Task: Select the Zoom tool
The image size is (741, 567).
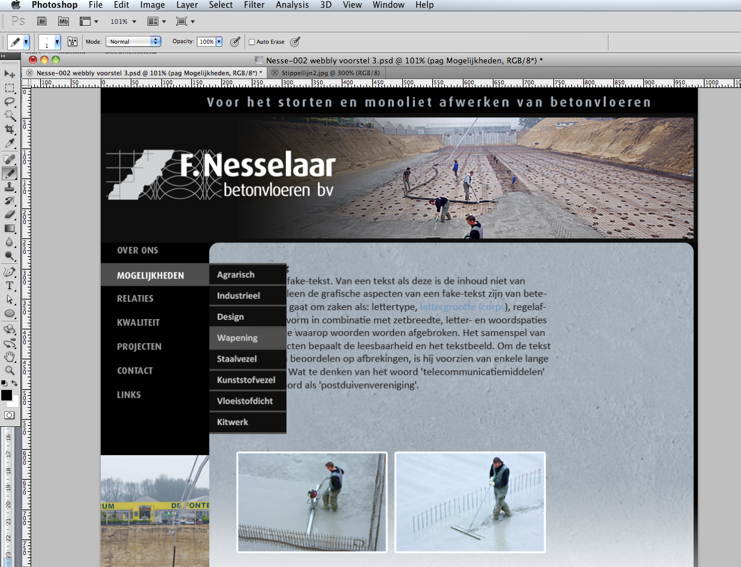Action: (x=10, y=371)
